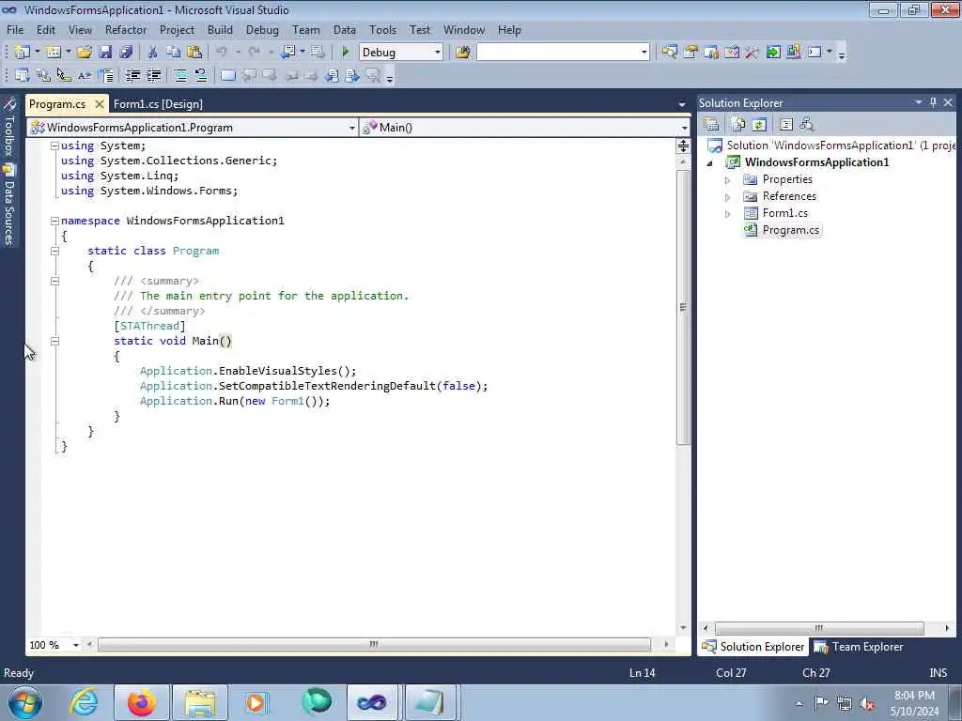Open Firefox from the taskbar
The width and height of the screenshot is (962, 721).
pos(141,702)
